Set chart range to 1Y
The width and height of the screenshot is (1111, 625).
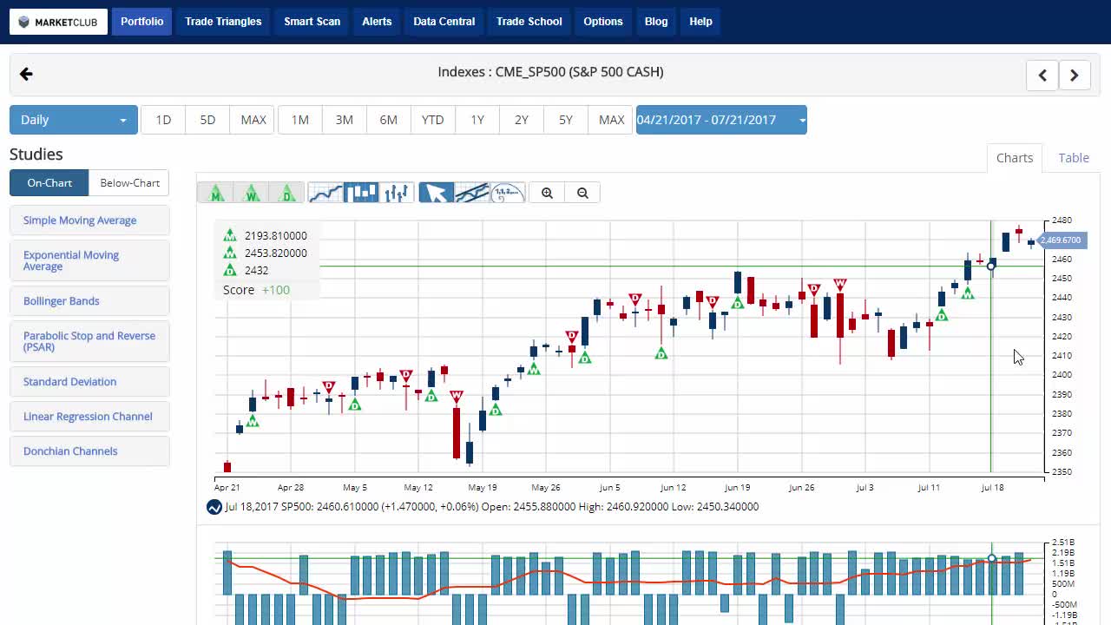click(477, 120)
